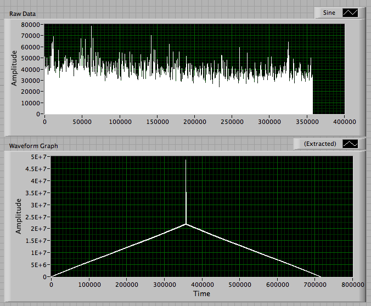Click the 3E+7 y-axis value
The image size is (371, 306).
click(x=39, y=205)
